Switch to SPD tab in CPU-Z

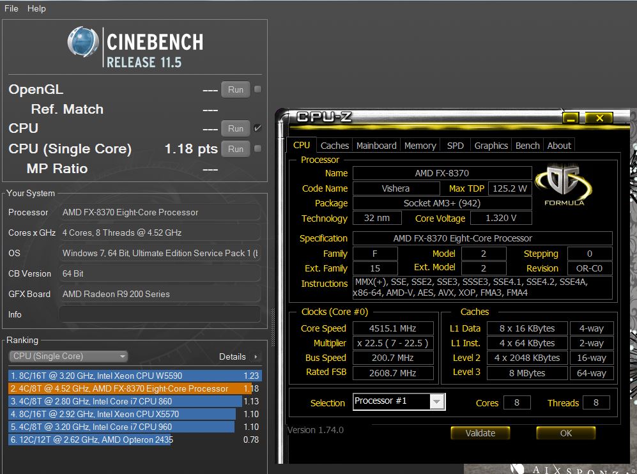click(455, 146)
